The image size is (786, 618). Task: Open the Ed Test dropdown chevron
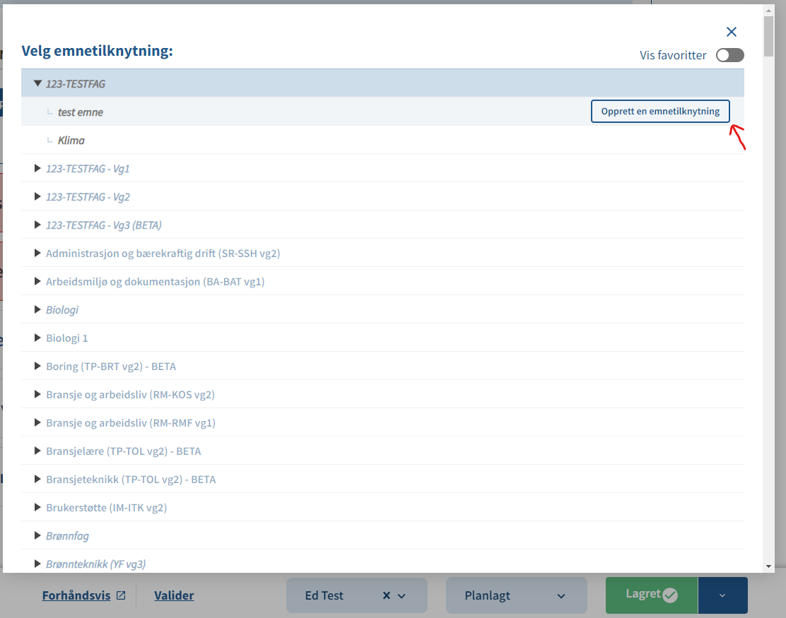401,596
